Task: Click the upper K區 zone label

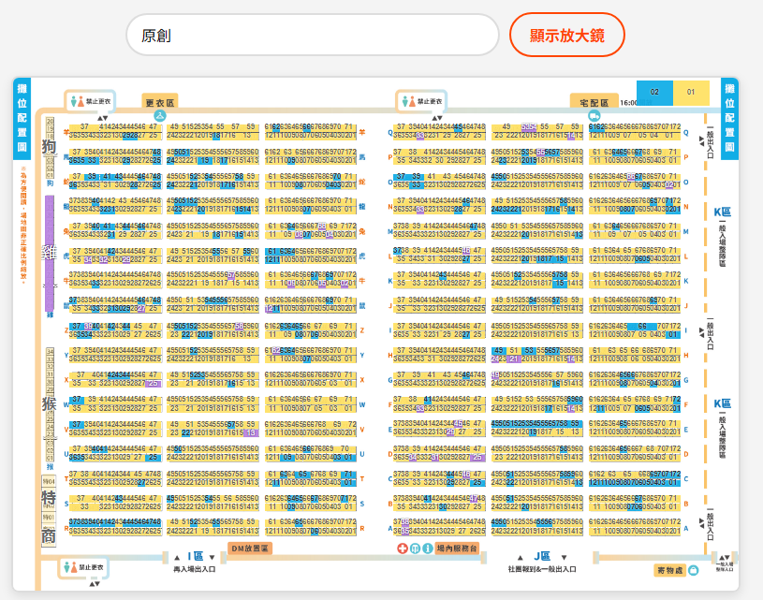Action: click(x=723, y=212)
